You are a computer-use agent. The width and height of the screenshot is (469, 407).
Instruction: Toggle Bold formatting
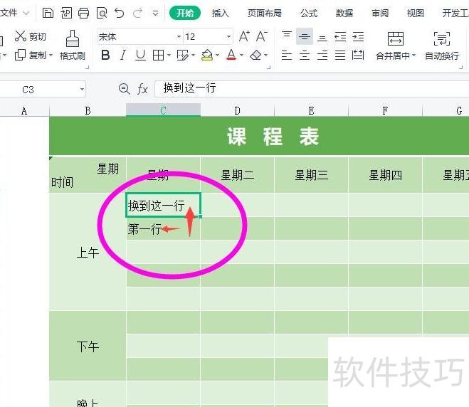pyautogui.click(x=105, y=55)
